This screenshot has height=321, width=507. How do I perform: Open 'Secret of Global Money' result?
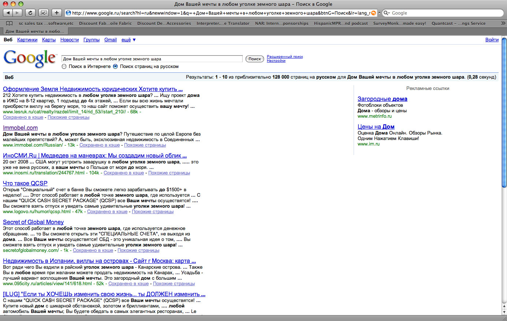click(x=33, y=222)
